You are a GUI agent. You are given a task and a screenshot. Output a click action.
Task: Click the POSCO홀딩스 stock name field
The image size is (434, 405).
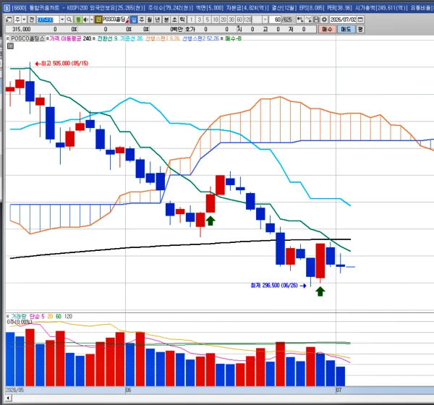[x=116, y=20]
